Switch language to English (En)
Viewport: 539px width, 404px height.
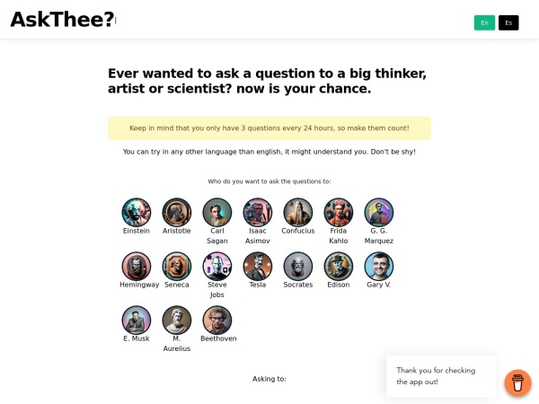click(x=484, y=22)
